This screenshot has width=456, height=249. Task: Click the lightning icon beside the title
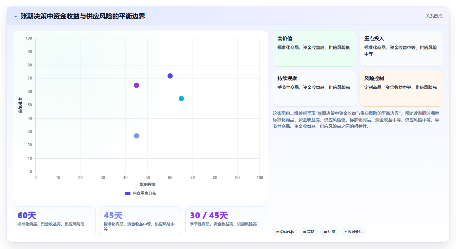(x=15, y=16)
